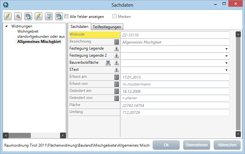Viewport: 245px width, 154px height.
Task: Click the tree scroll left arrow
Action: tap(6, 135)
